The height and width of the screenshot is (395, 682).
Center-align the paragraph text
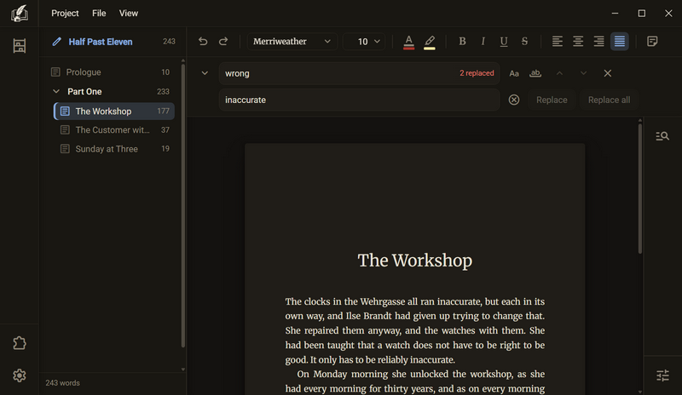click(578, 41)
